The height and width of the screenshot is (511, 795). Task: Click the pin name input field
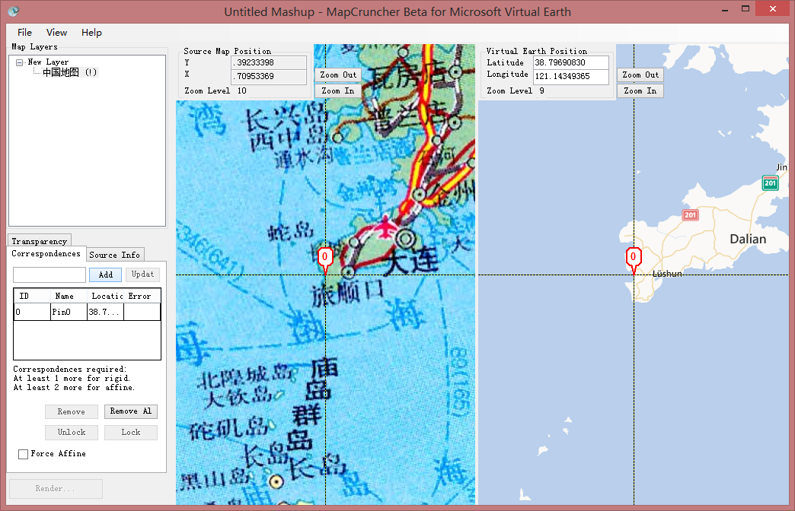(x=49, y=275)
